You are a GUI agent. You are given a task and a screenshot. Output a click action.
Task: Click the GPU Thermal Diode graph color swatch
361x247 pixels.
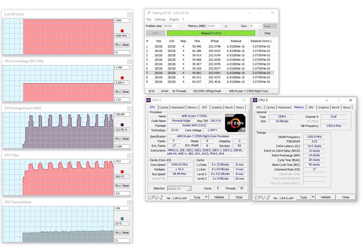click(x=122, y=219)
